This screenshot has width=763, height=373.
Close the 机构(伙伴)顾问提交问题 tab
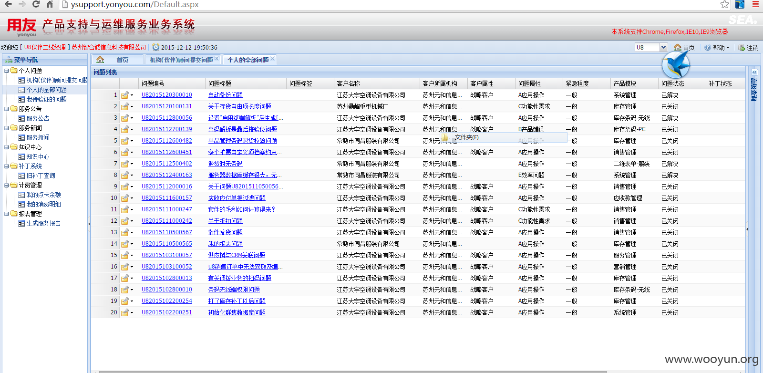[x=217, y=59]
